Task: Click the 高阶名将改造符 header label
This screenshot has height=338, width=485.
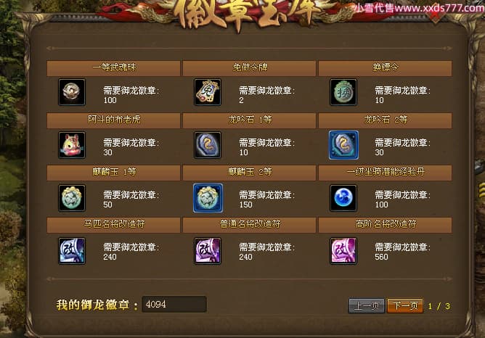Action: pos(386,224)
